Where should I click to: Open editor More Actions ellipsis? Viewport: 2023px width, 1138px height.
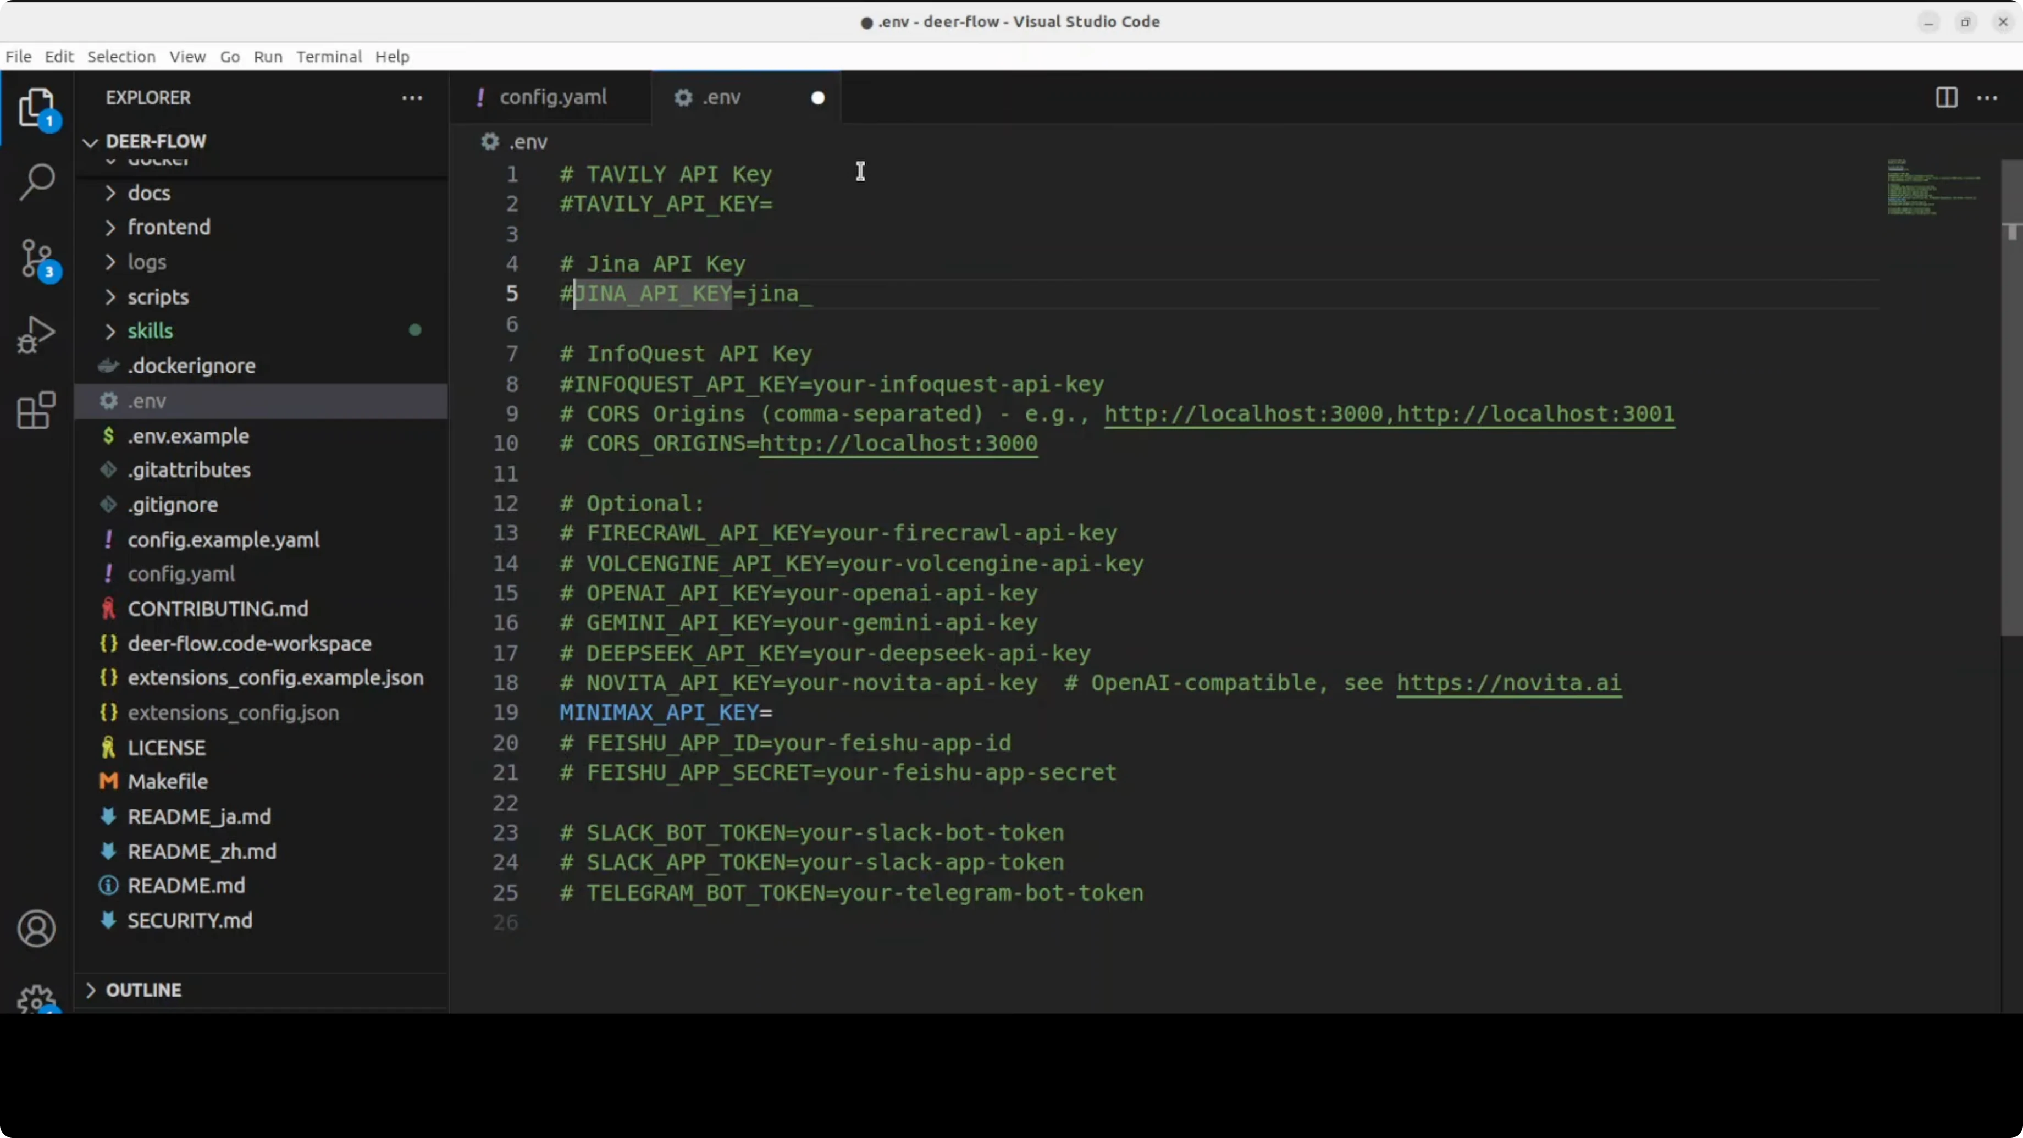1987,97
